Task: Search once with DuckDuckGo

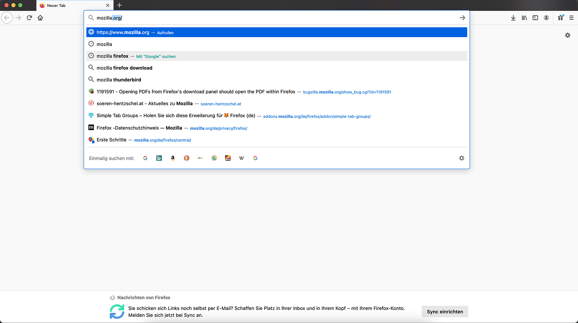Action: pos(186,158)
